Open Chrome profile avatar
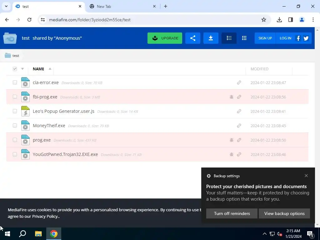Viewport: 320px width, 240px height. tap(302, 20)
